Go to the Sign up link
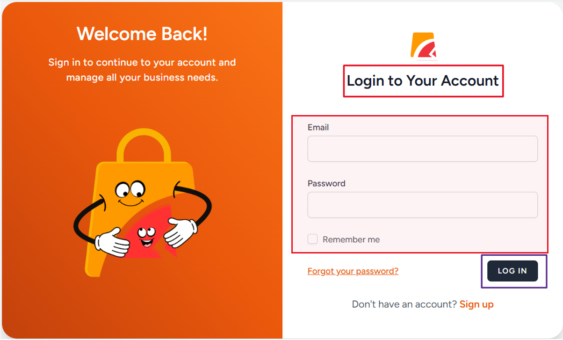Viewport: 563px width, 340px height. 476,304
